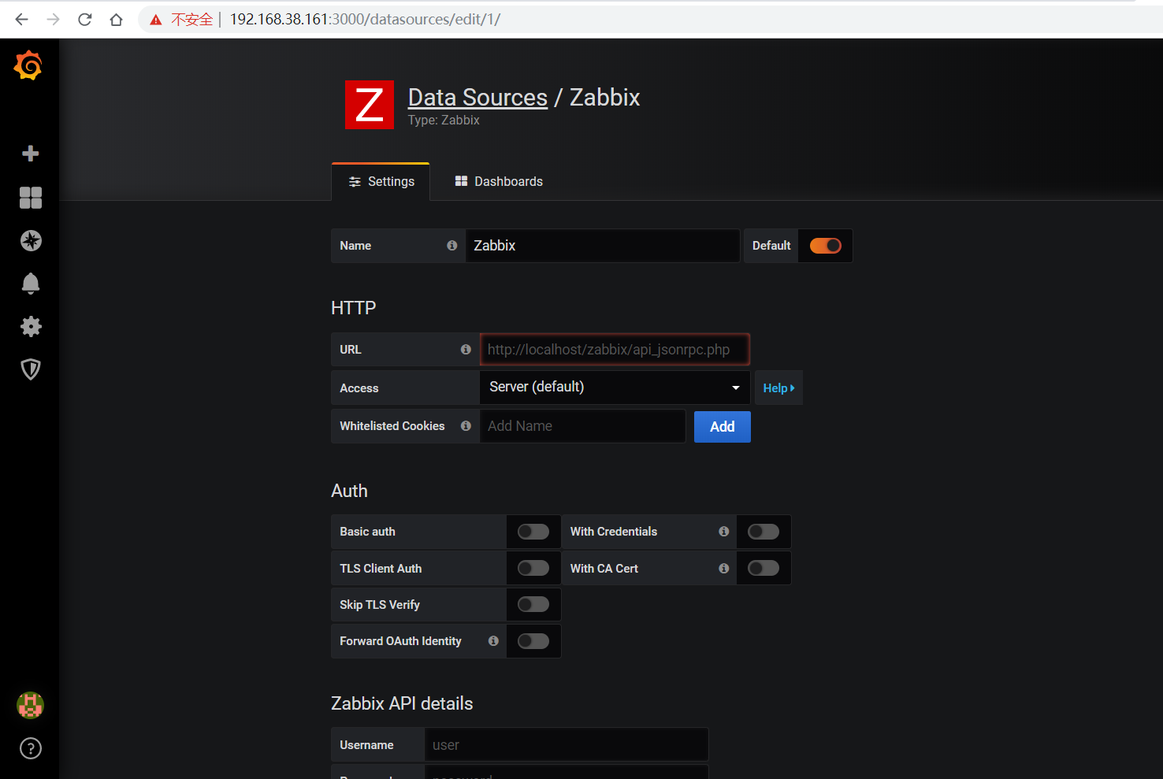Click the browser address bar URL
1163x779 pixels.
coord(365,20)
